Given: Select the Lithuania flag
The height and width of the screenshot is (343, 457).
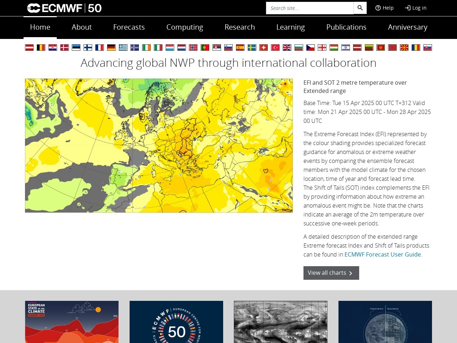Looking at the screenshot, I should pyautogui.click(x=369, y=48).
